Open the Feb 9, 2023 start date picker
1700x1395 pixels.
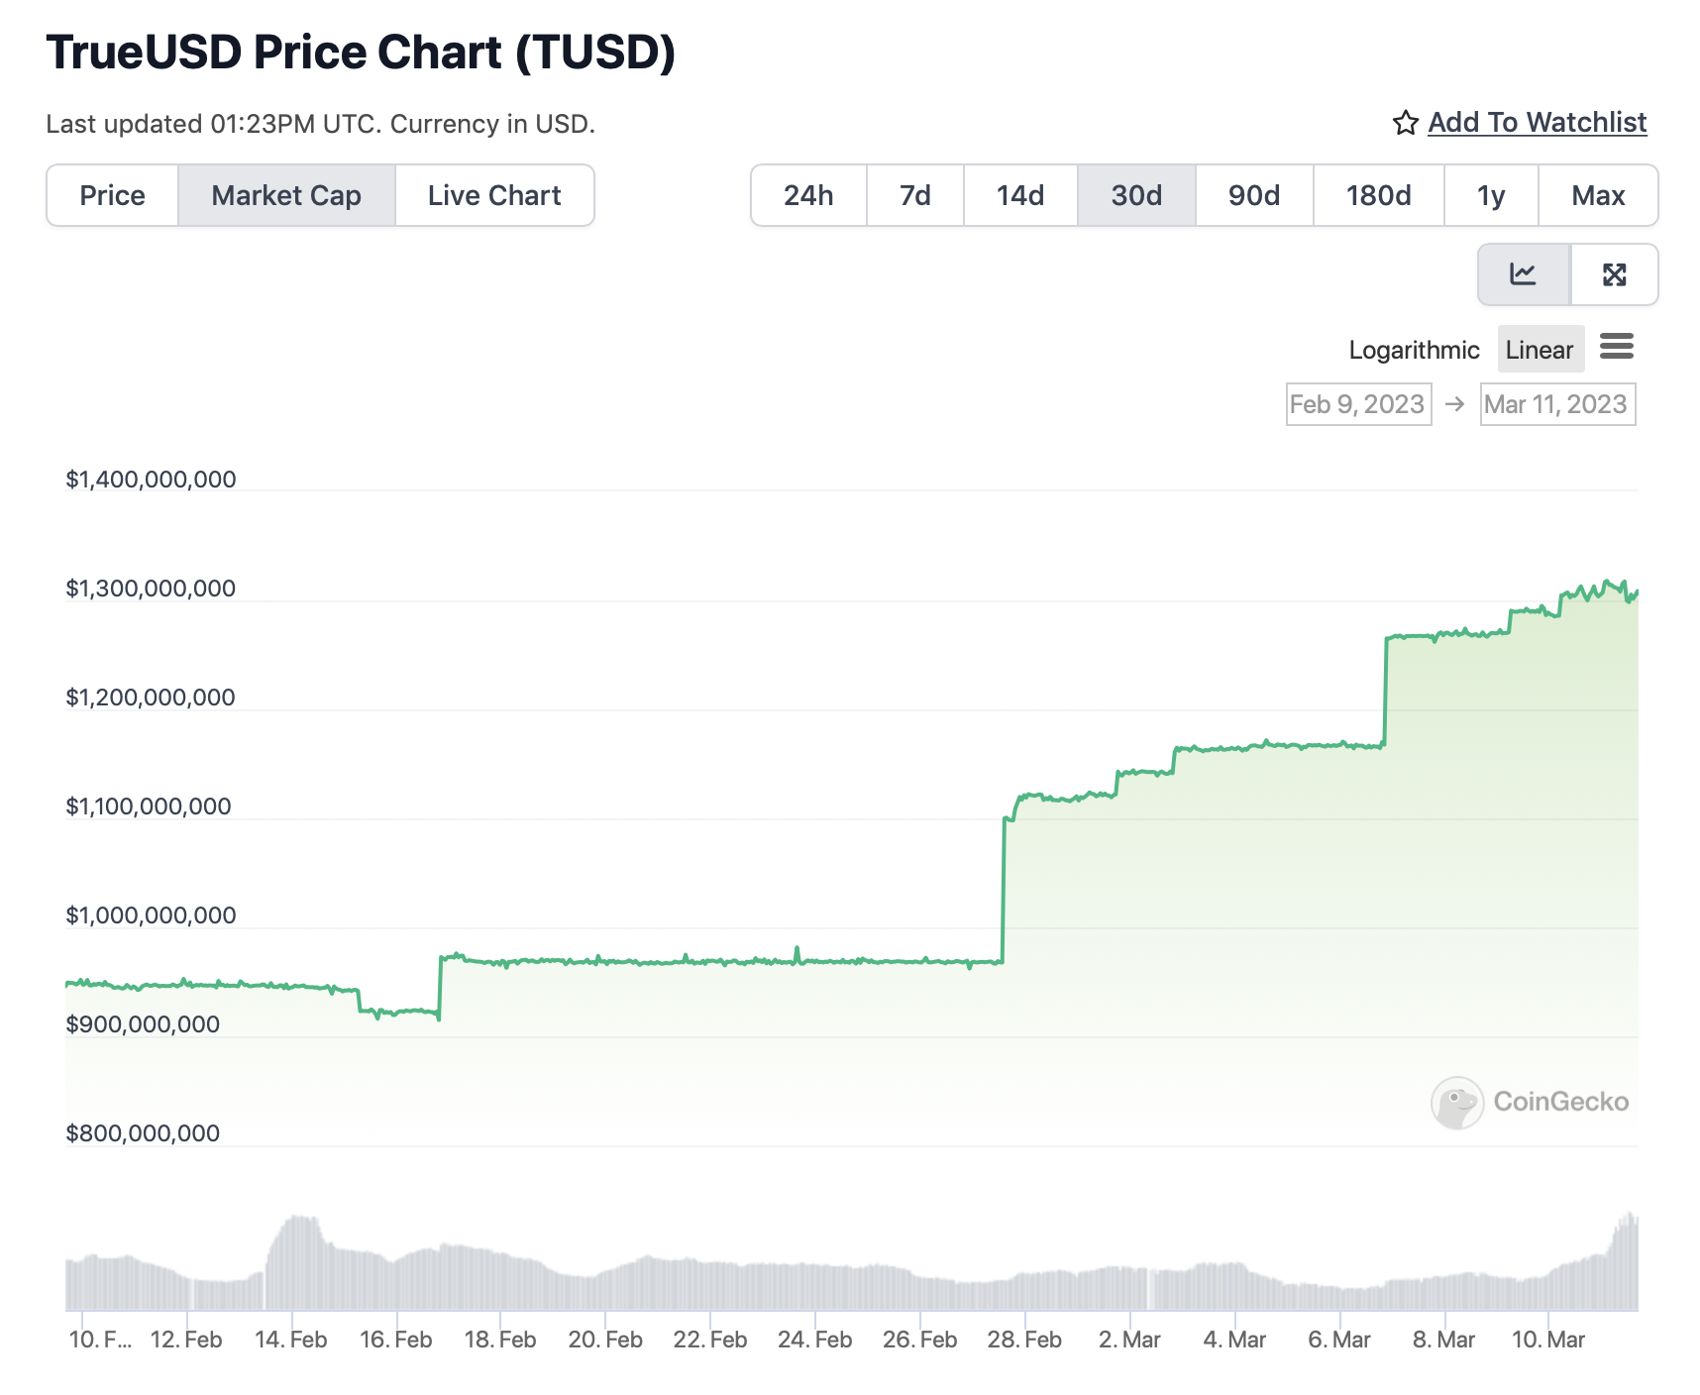1357,404
